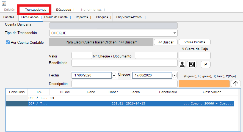Click the Cheque date field 17/06/2026
243x132 pixels.
152,75
